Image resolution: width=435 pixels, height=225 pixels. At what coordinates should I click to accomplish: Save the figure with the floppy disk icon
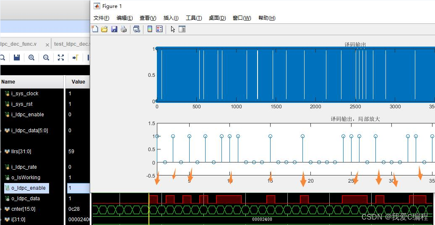[114, 29]
